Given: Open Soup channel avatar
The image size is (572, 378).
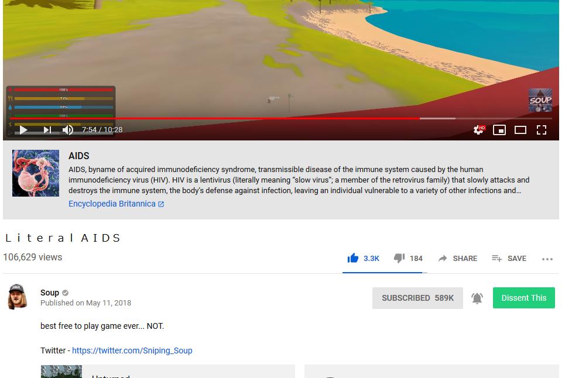Looking at the screenshot, I should 17,297.
